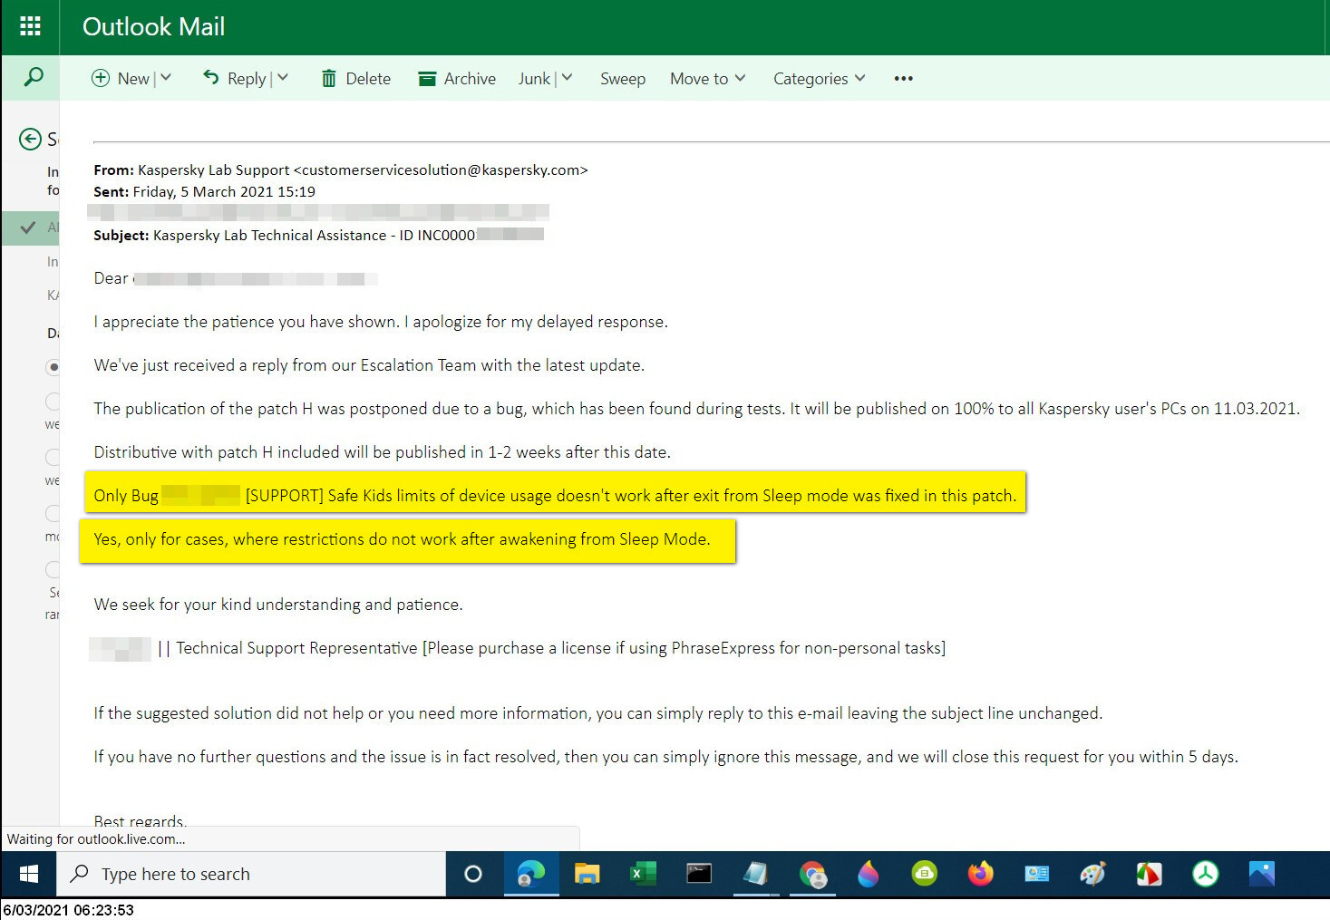1330x920 pixels.
Task: Click the Junk button
Action: [534, 79]
